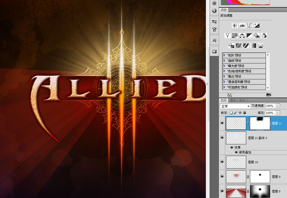Expand the "黑白"预设 presets
This screenshot has width=287, height=198.
224,76
